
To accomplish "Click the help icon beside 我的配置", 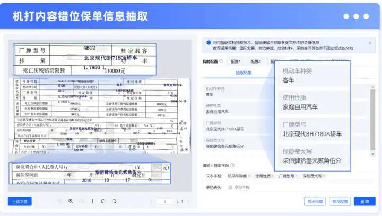I will (221, 61).
